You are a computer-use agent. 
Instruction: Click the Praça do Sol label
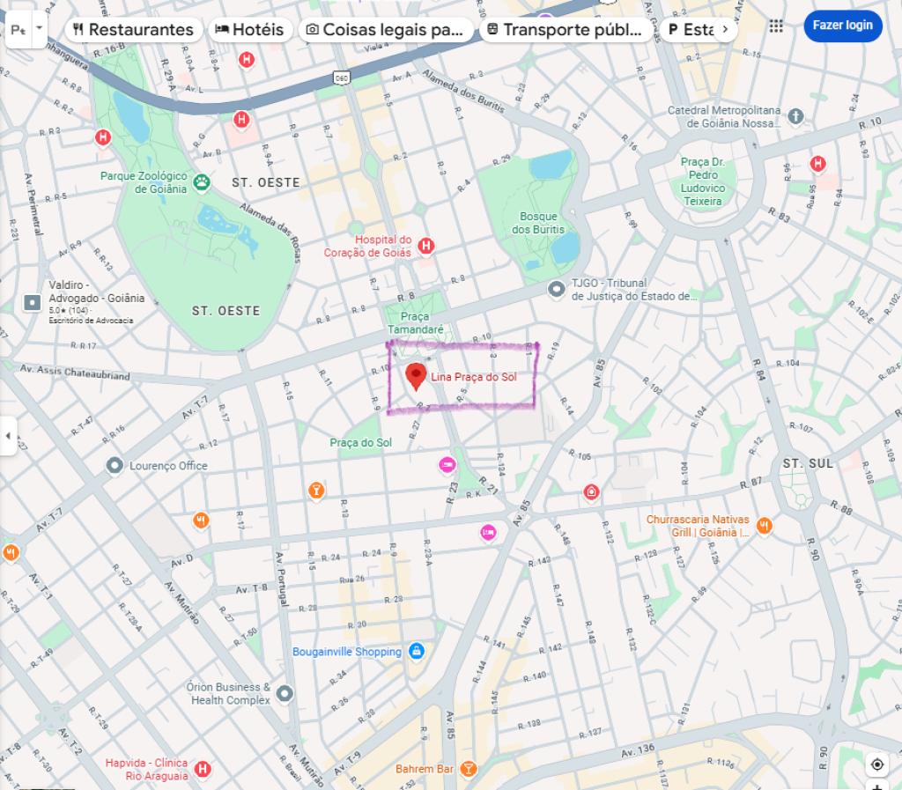360,443
